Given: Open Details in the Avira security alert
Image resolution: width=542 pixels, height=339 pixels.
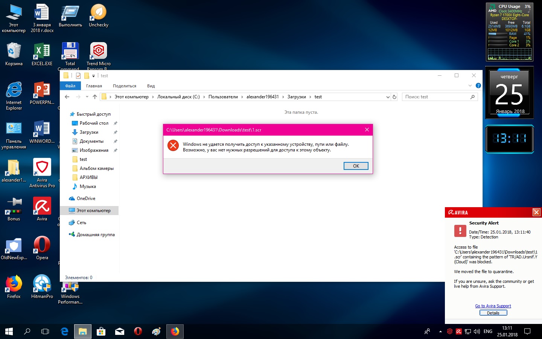Looking at the screenshot, I should 493,313.
